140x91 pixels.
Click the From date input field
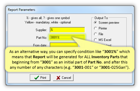(64, 45)
